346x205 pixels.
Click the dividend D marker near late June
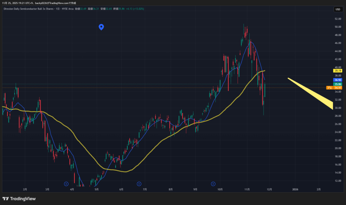pyautogui.click(x=139, y=184)
